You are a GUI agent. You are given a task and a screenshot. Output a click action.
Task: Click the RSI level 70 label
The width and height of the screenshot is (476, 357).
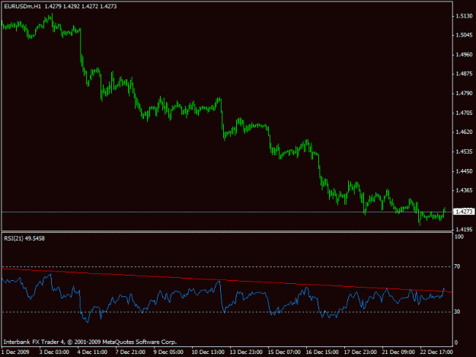457,266
